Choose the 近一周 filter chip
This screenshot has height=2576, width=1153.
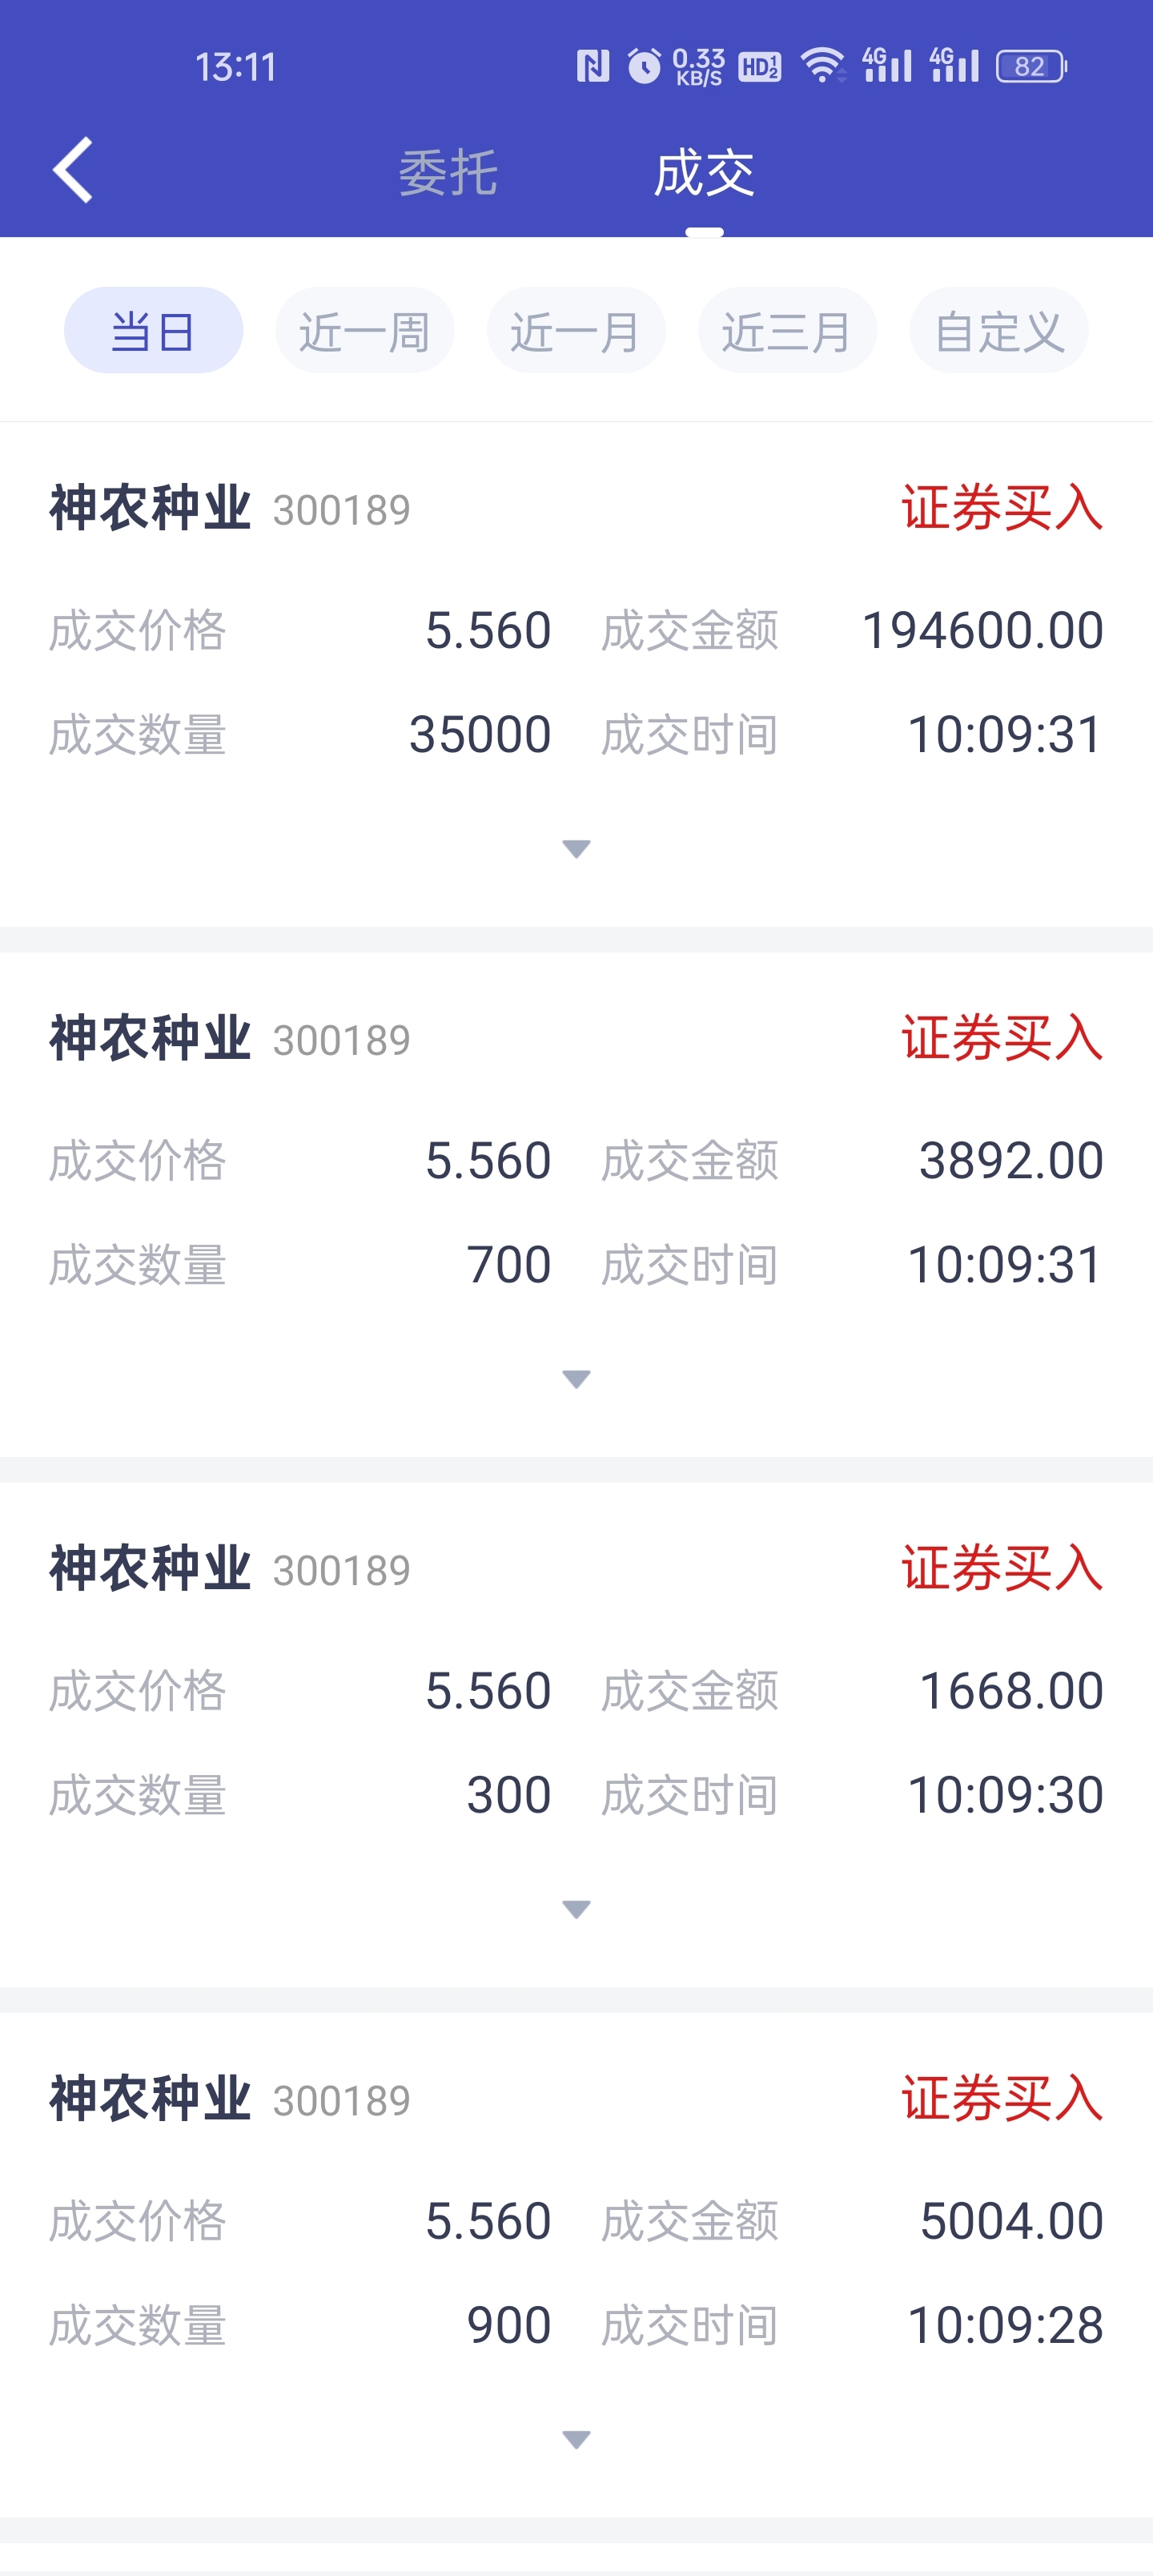(x=365, y=331)
